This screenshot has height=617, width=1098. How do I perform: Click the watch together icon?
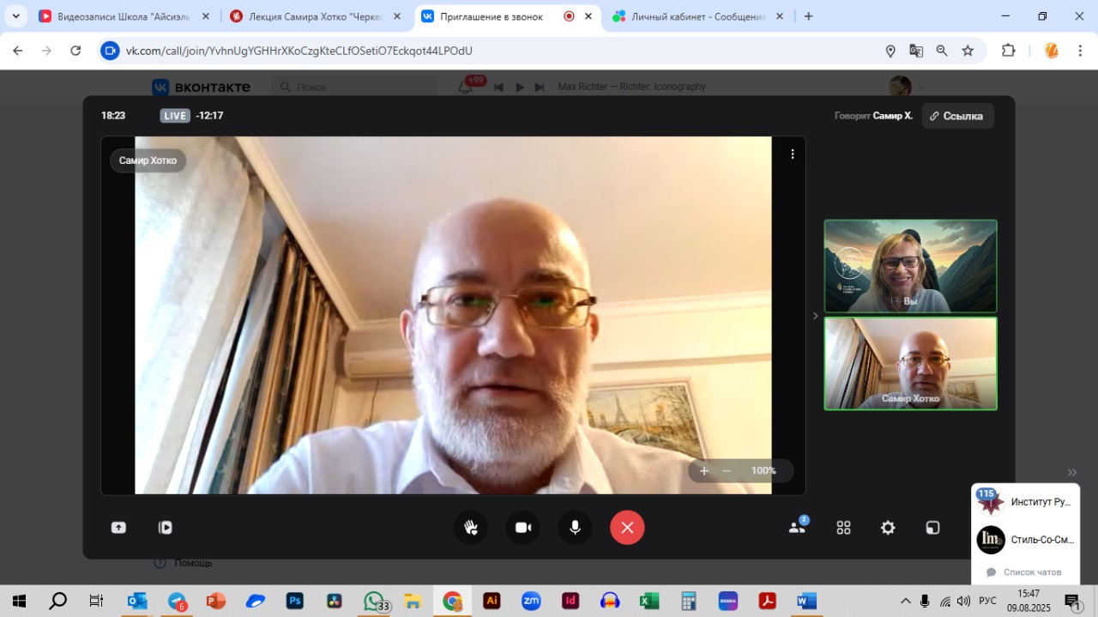pos(166,528)
